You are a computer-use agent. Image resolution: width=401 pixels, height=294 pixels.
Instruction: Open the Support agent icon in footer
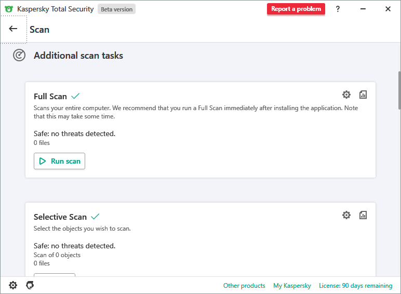point(30,285)
